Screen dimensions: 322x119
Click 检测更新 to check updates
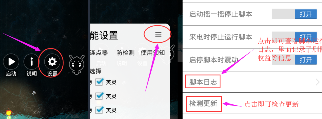point(203,104)
